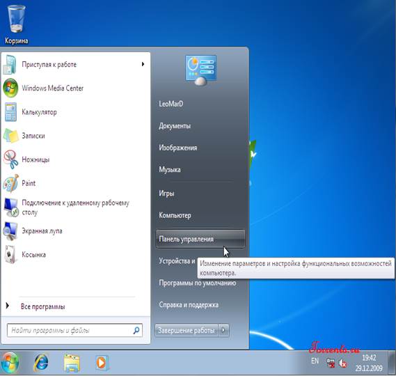This screenshot has width=396, height=376.
Task: Expand the Приступая к работе submenu arrow
Action: [143, 64]
